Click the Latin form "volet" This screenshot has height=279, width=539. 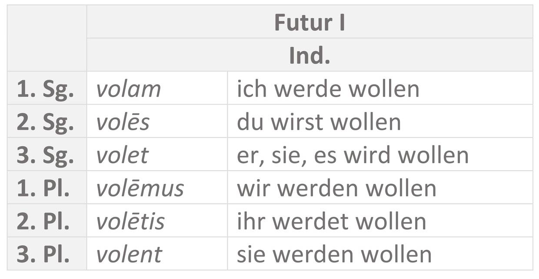coord(122,155)
